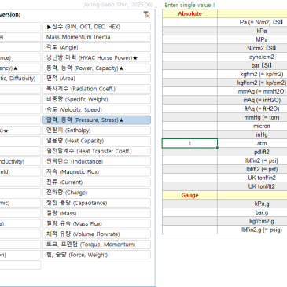Click the 'Enter single value !' note

pos(189,5)
